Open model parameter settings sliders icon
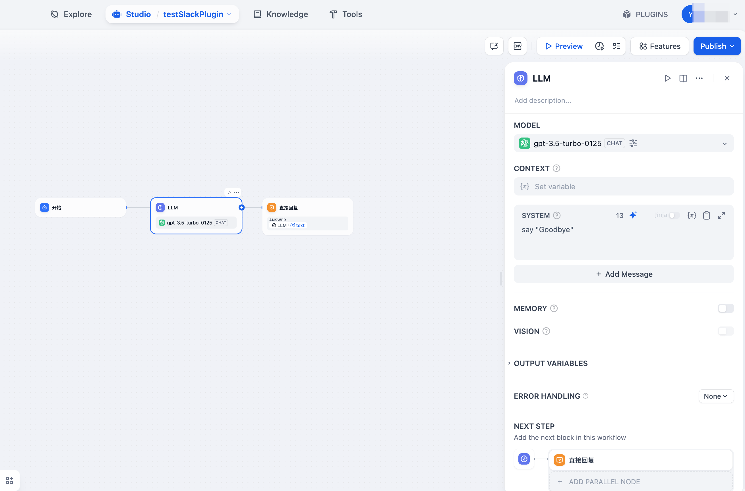This screenshot has width=745, height=491. [x=633, y=143]
